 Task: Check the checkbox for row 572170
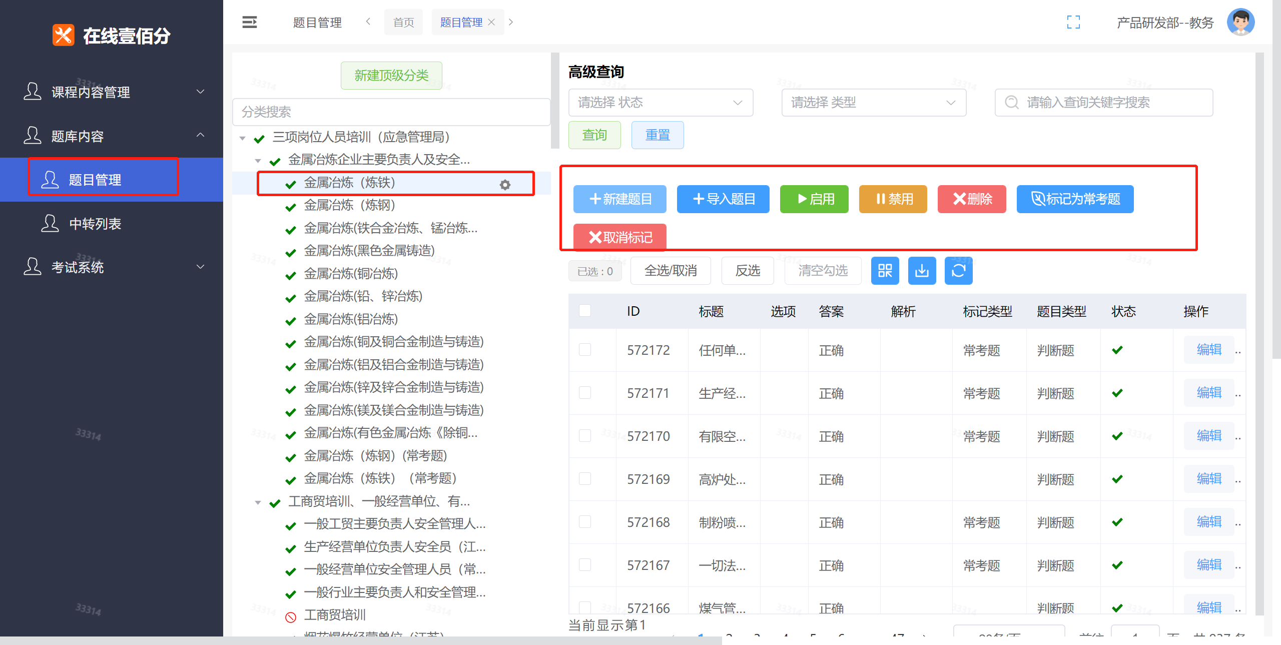[x=584, y=435]
